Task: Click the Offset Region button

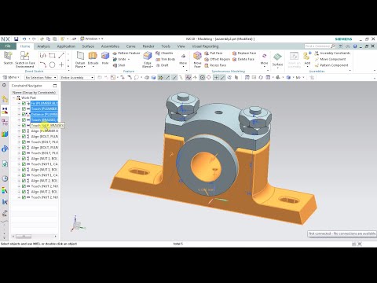Action: click(x=218, y=59)
